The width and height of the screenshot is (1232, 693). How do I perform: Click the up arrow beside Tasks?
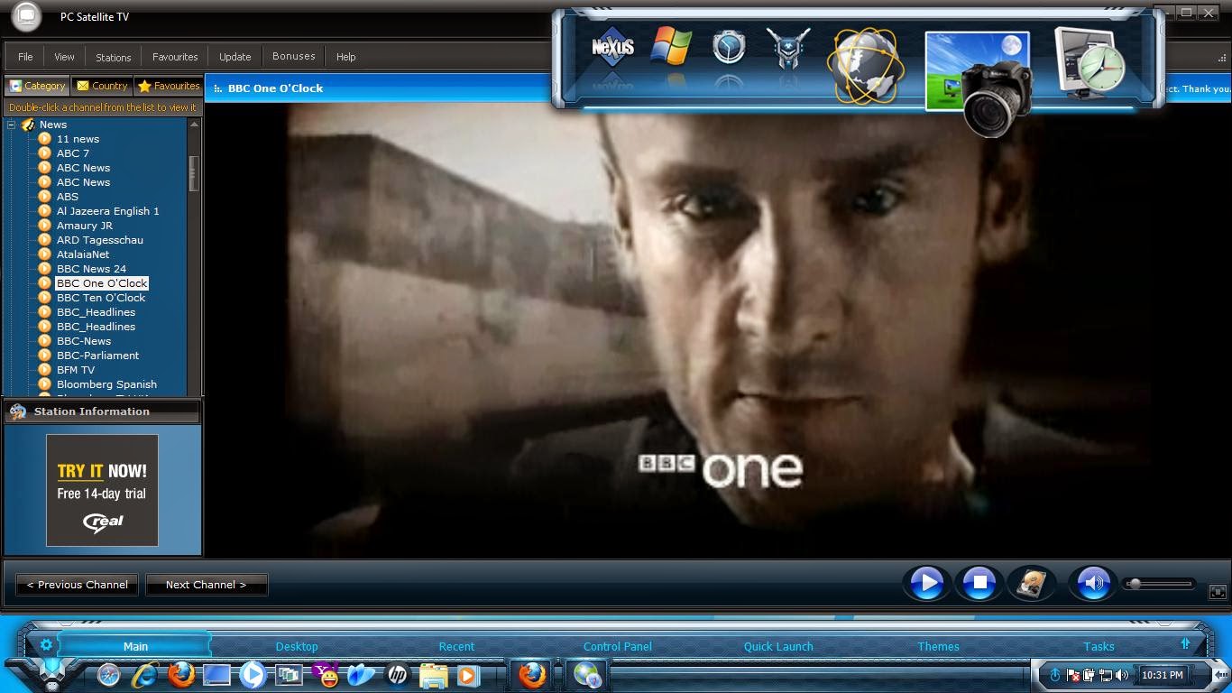(1184, 644)
